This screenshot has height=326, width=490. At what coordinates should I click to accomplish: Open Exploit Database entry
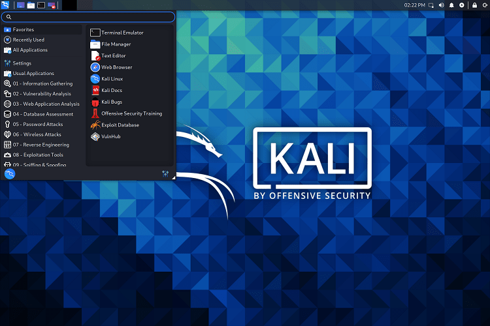(x=130, y=125)
